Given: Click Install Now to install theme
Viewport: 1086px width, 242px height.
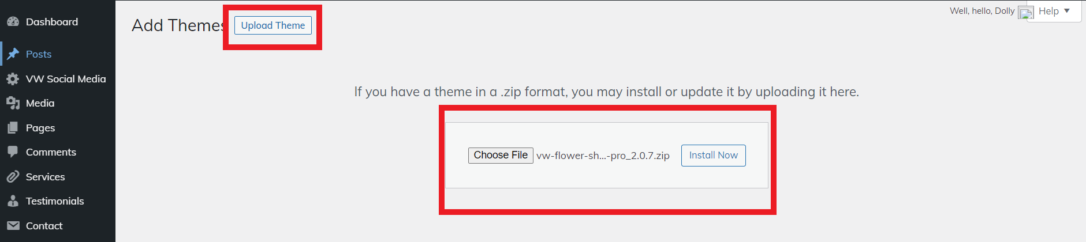Looking at the screenshot, I should (x=713, y=156).
